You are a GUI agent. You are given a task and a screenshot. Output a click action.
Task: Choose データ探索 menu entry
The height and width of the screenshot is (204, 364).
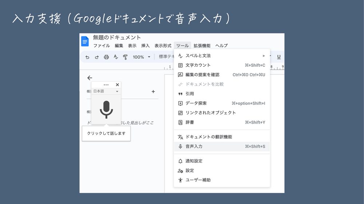[x=222, y=103]
